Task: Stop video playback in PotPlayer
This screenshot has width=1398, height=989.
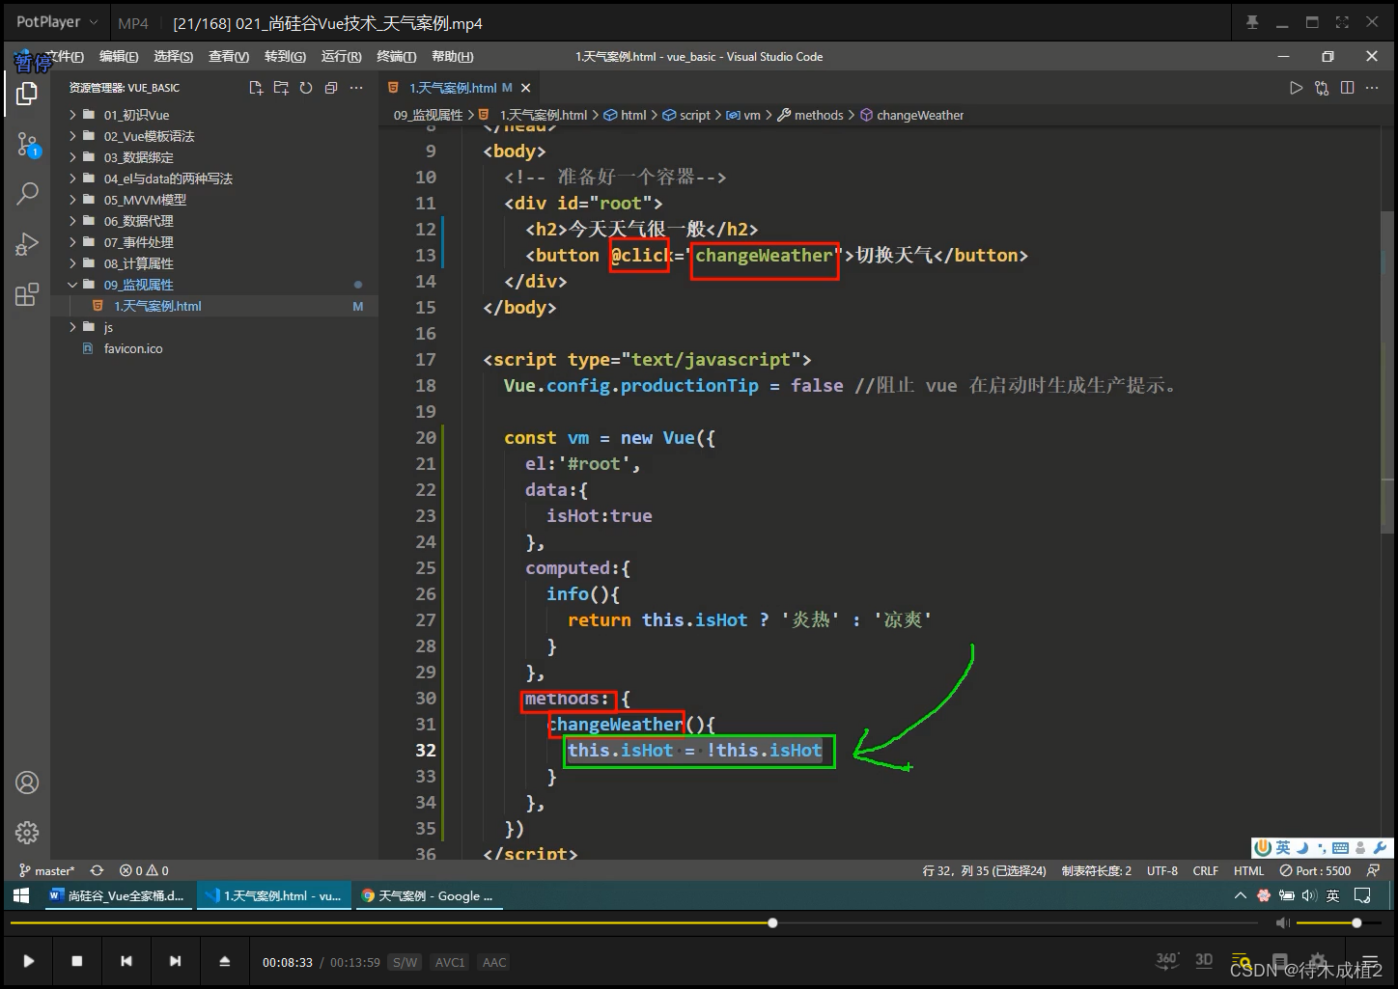Action: click(x=77, y=961)
